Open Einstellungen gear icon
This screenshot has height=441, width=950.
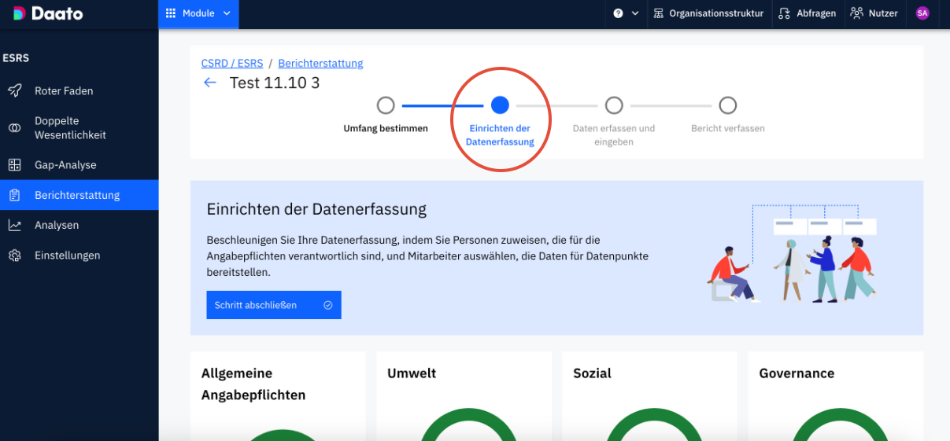point(15,255)
